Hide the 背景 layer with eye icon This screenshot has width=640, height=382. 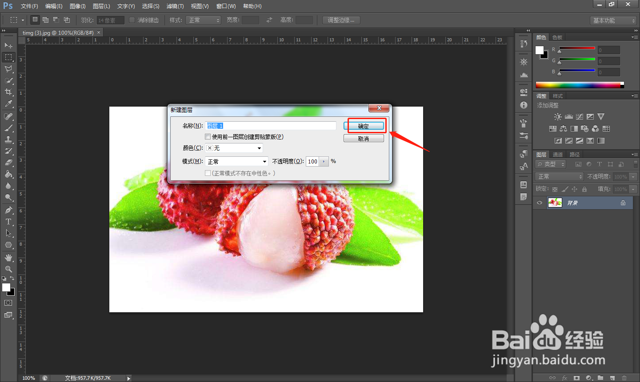pos(540,203)
